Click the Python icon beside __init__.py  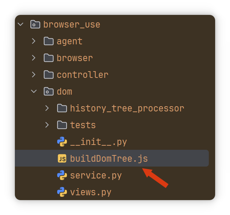62,142
